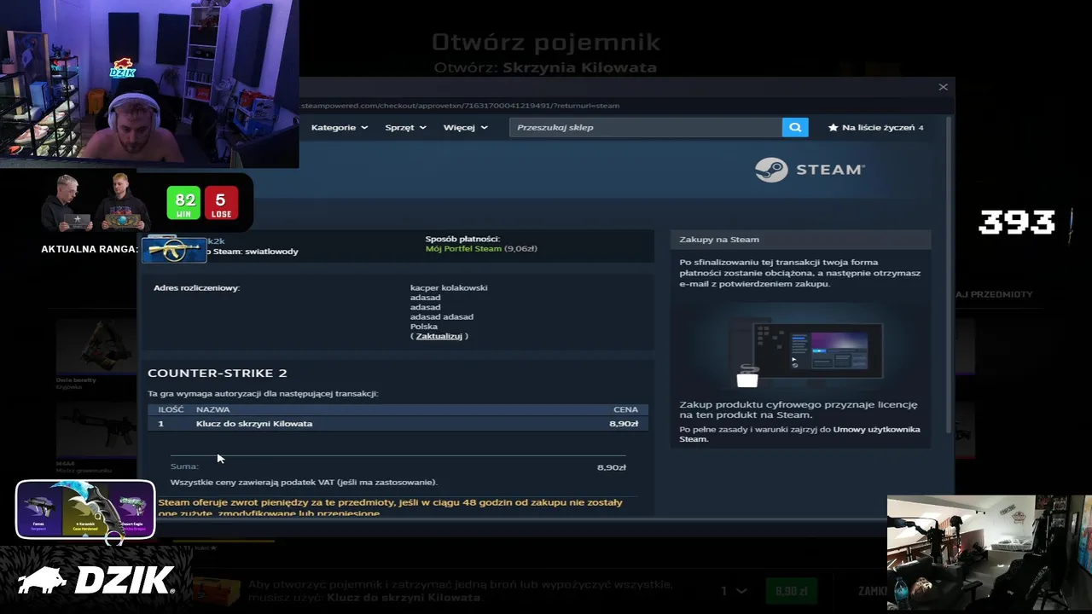Expand the Sprzęt store menu

[x=405, y=127]
